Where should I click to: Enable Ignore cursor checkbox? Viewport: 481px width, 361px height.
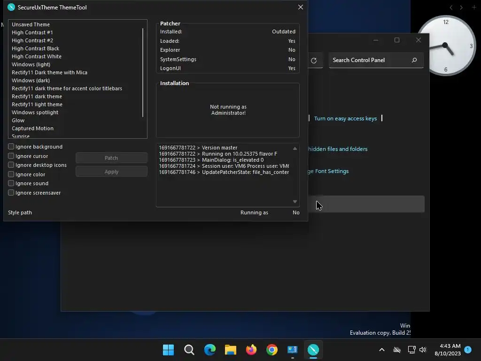pyautogui.click(x=11, y=156)
